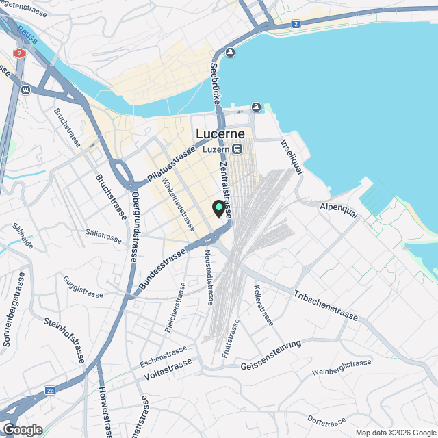438x438 pixels.
Task: Select the Bundesstrasse road label
Action: (x=162, y=269)
